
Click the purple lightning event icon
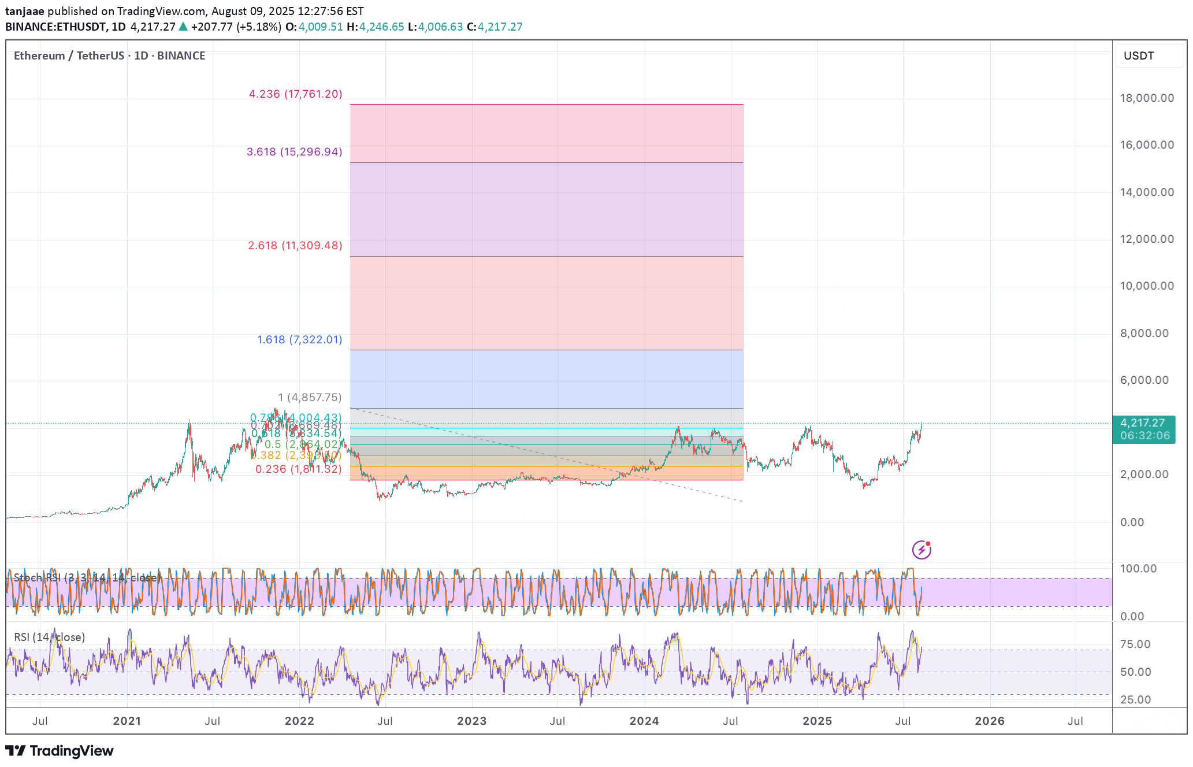click(921, 549)
